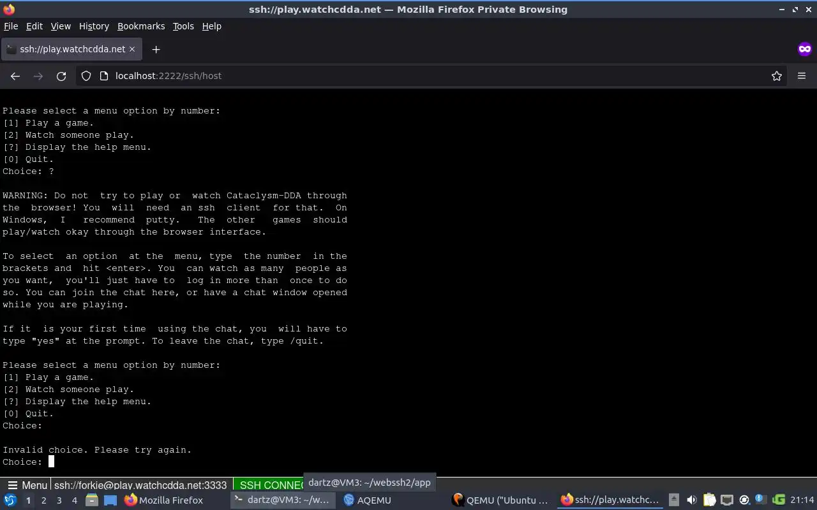Open the View menu
Image resolution: width=817 pixels, height=510 pixels.
61,26
